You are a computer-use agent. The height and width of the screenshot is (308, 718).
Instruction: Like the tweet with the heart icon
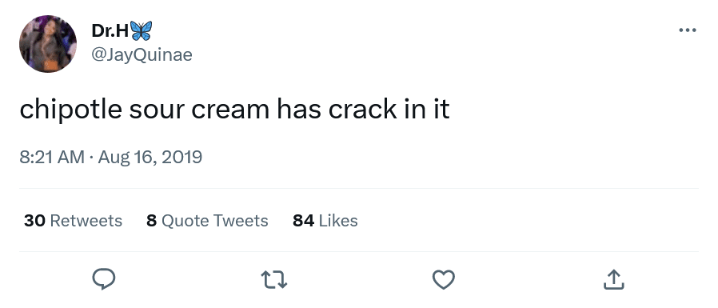pos(444,279)
